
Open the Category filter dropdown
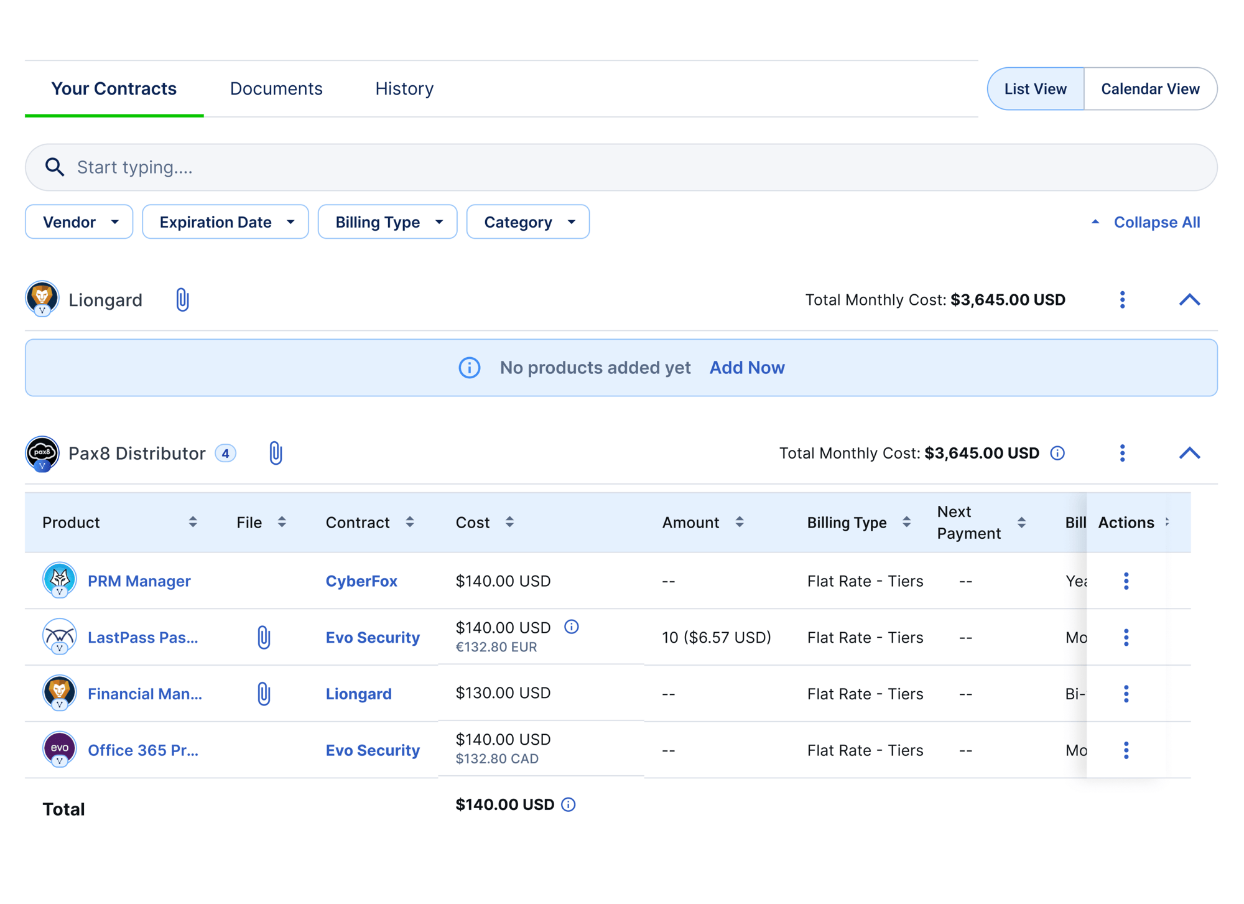pyautogui.click(x=528, y=222)
